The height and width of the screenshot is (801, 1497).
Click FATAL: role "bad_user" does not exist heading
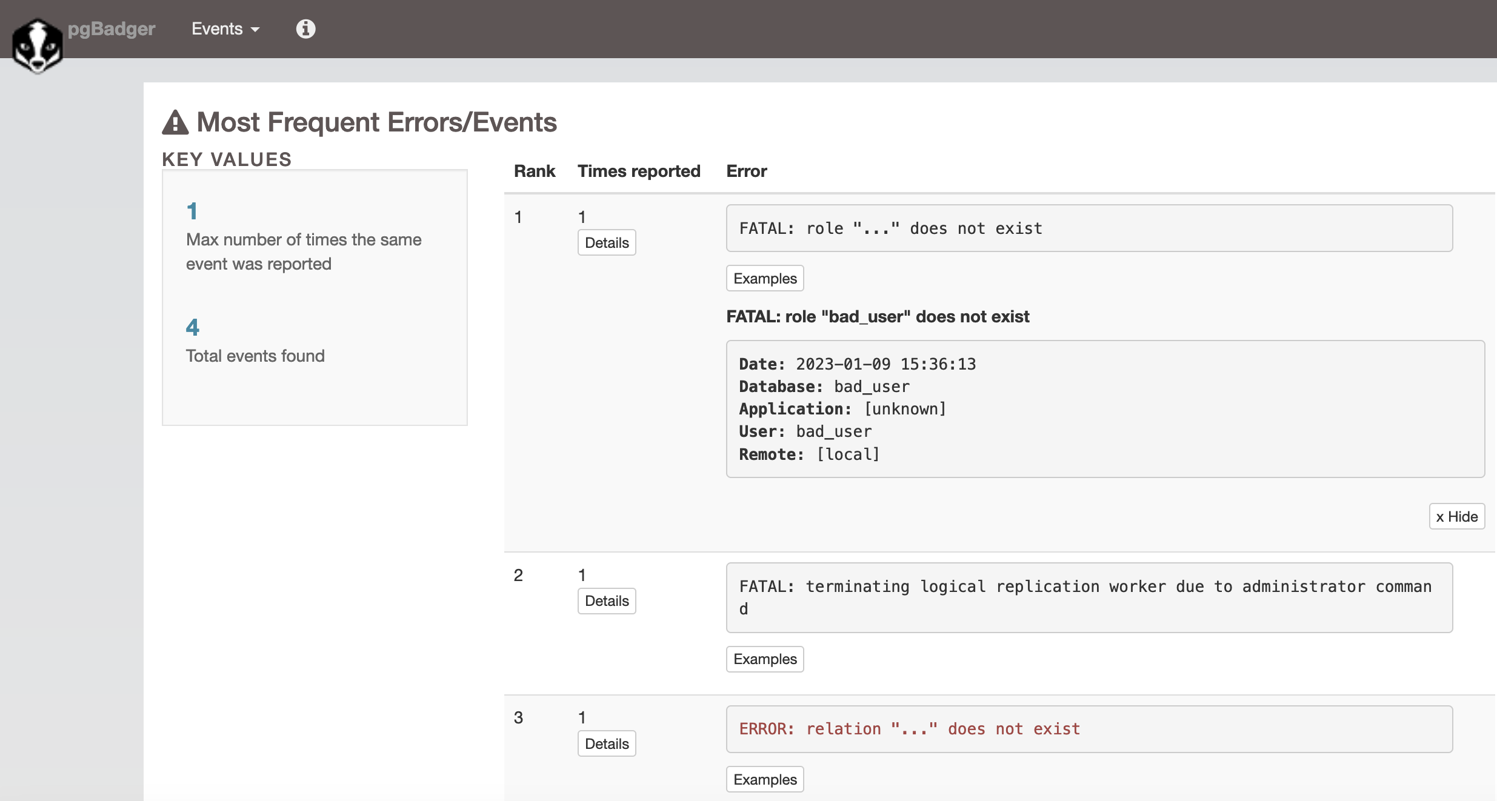tap(878, 316)
